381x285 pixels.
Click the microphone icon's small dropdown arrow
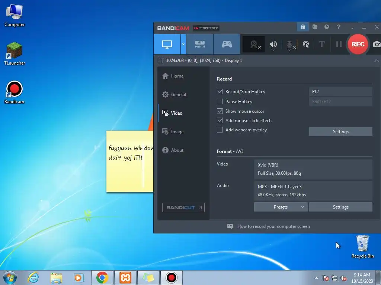[x=289, y=50]
